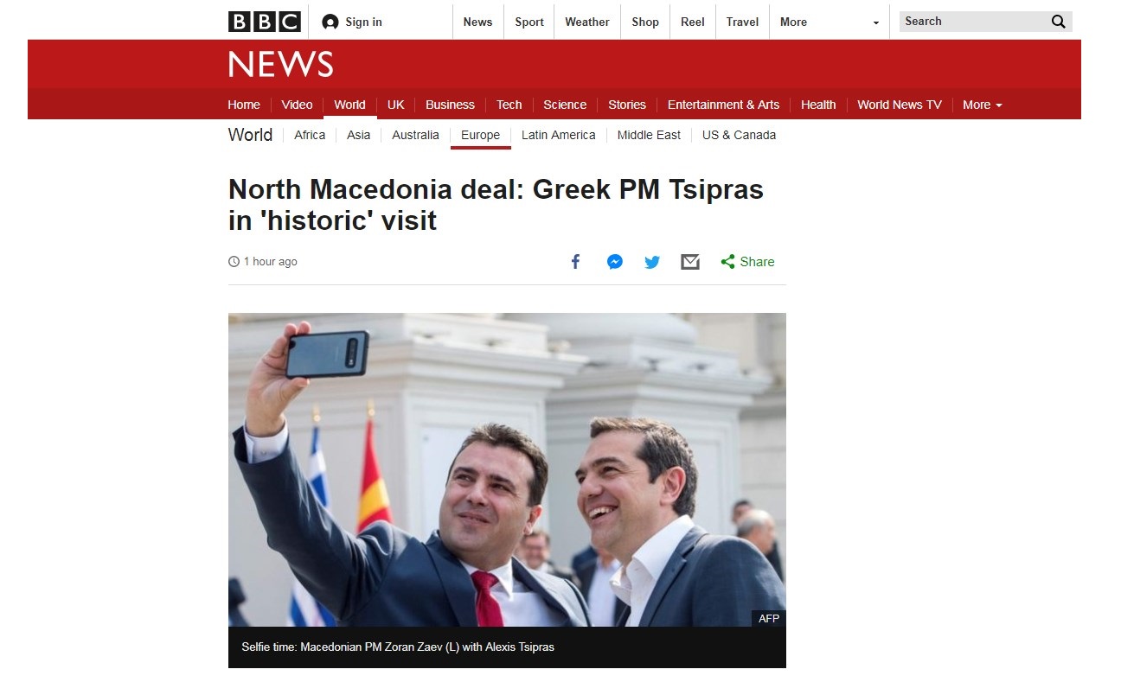This screenshot has height=682, width=1121.
Task: Select the World tab
Action: (349, 105)
